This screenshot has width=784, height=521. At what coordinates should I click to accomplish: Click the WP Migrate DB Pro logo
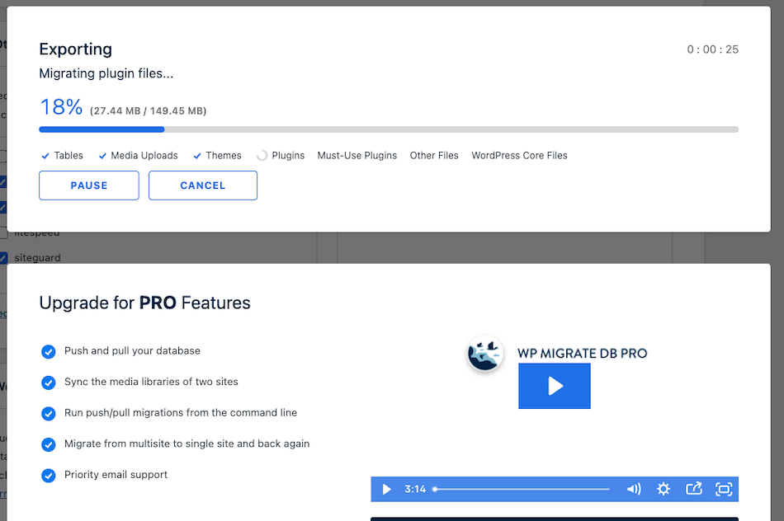[485, 354]
